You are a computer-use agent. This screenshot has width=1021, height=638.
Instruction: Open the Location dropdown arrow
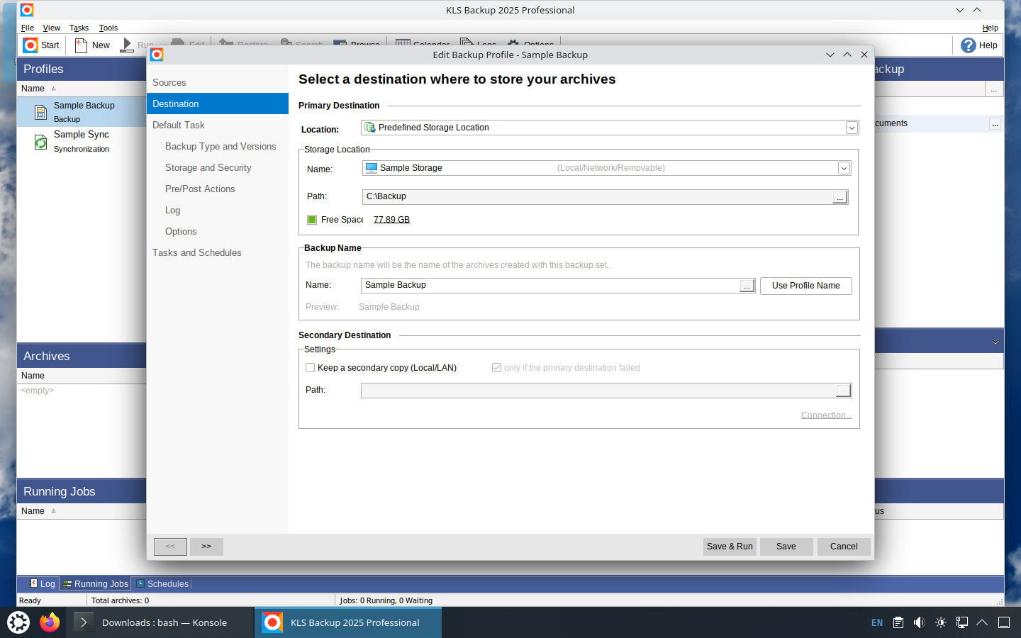[852, 128]
